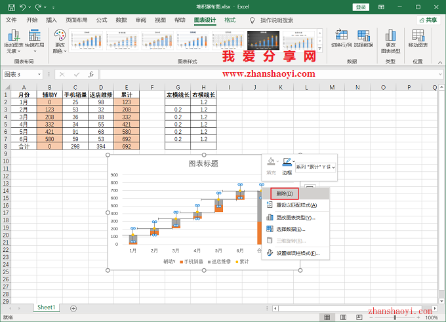The width and height of the screenshot is (446, 322).
Task: Select column header C
Action: [75, 87]
